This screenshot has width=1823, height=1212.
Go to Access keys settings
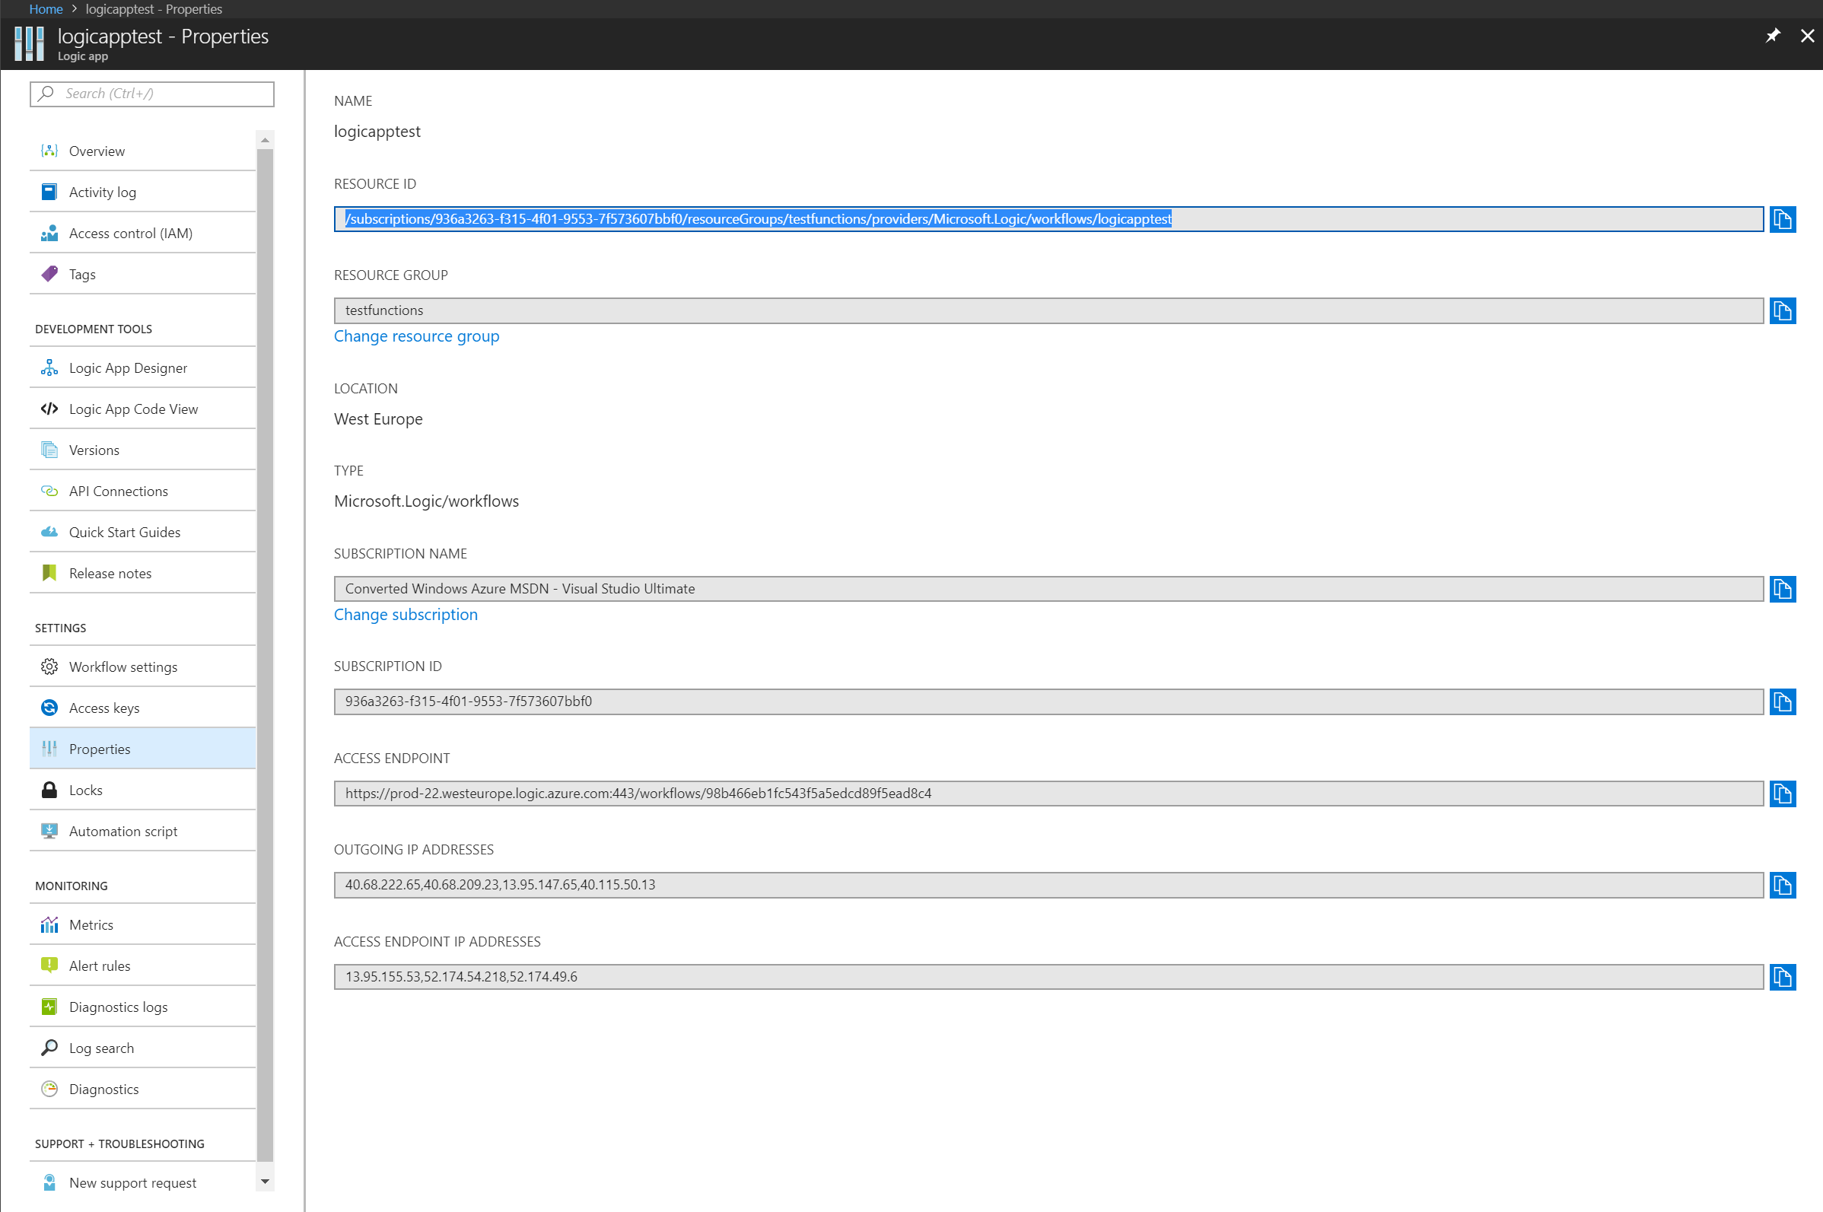click(x=104, y=708)
